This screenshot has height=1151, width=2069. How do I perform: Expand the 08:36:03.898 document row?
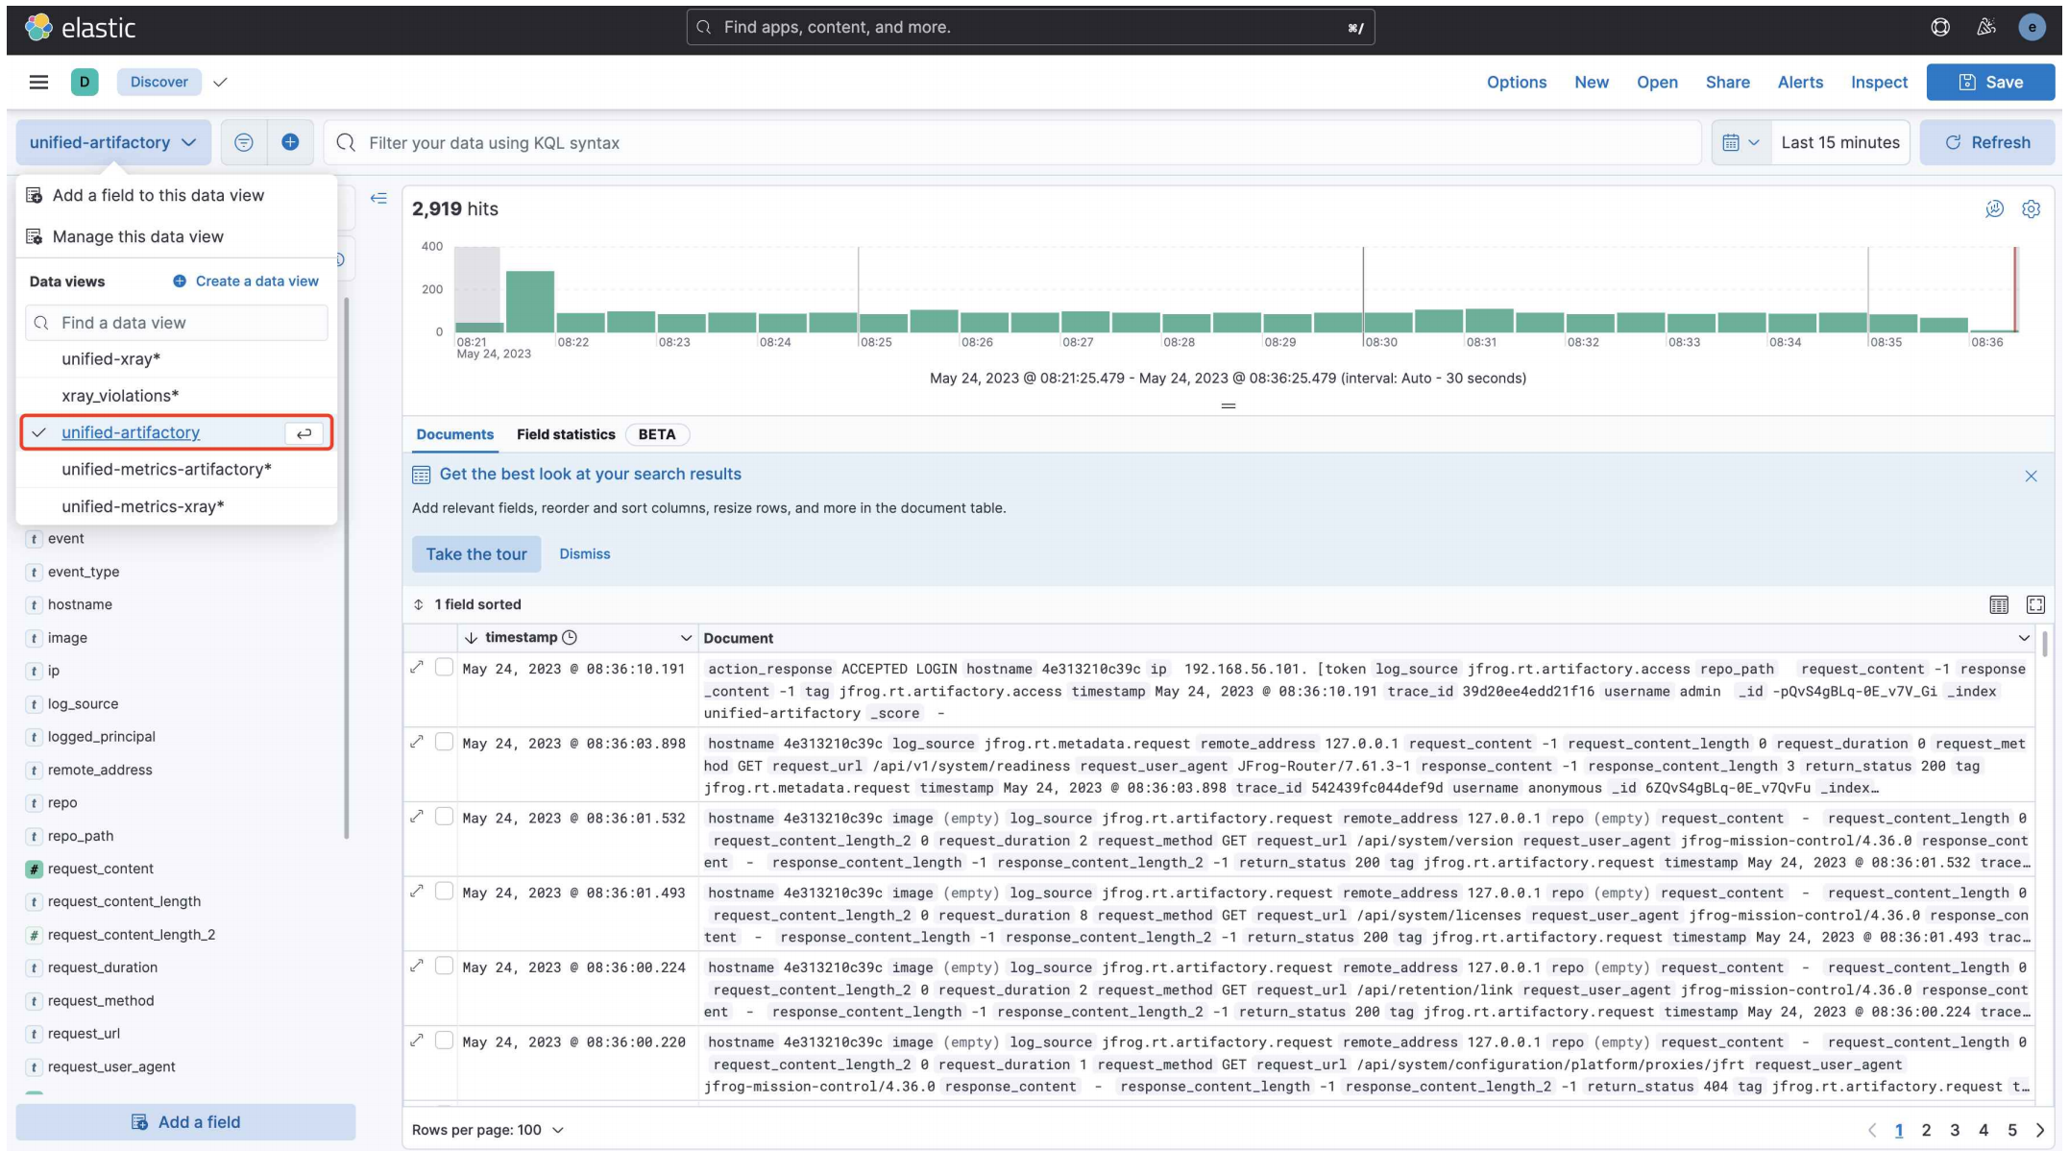(417, 742)
